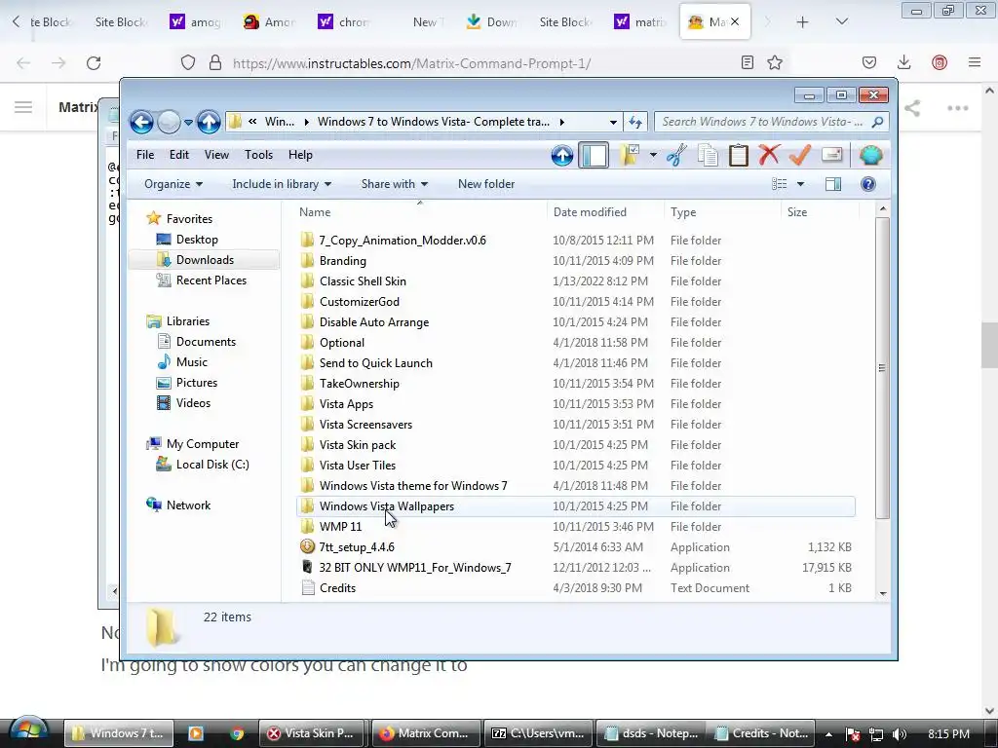Open the Edit menu
The width and height of the screenshot is (998, 748).
click(x=179, y=155)
